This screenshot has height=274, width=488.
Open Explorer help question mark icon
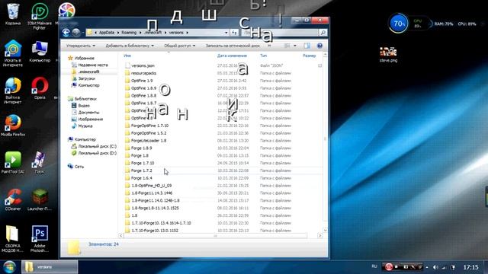pyautogui.click(x=319, y=46)
